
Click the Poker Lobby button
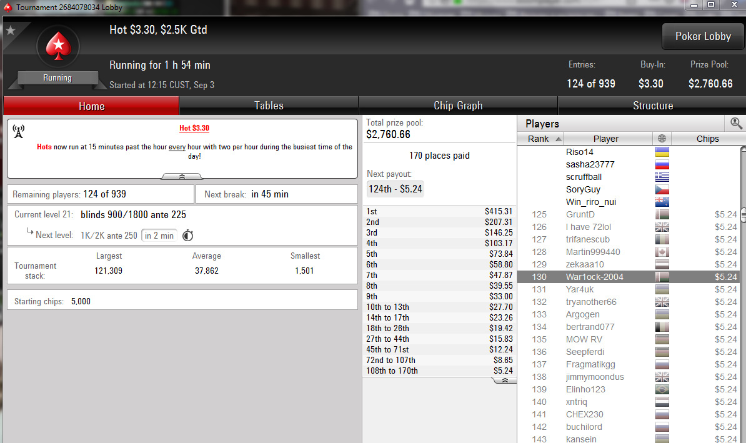[703, 37]
